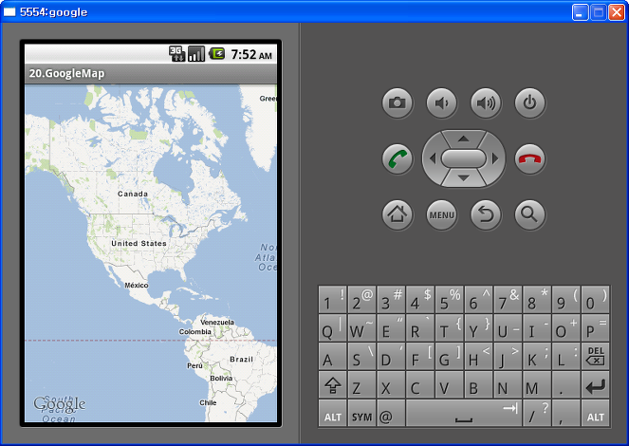Click the red end call button

[530, 158]
